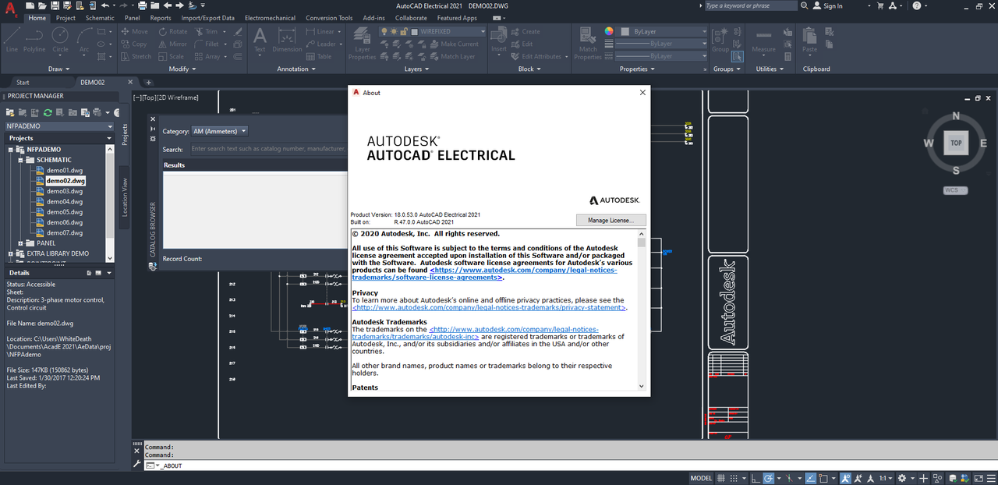Insert a Table from Annotation panel

tap(318, 56)
